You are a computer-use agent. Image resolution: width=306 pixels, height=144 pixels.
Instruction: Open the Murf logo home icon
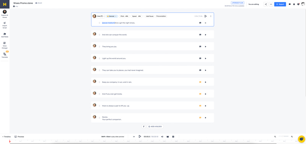[x=5, y=4]
